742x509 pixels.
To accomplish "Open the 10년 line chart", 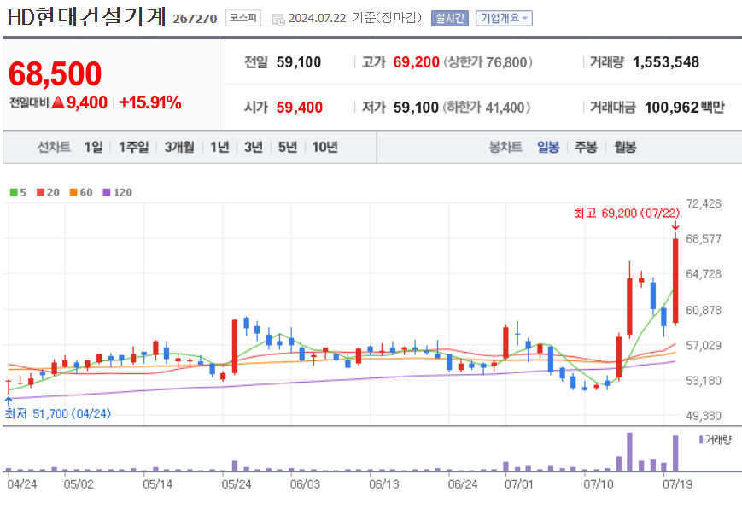I will click(325, 147).
